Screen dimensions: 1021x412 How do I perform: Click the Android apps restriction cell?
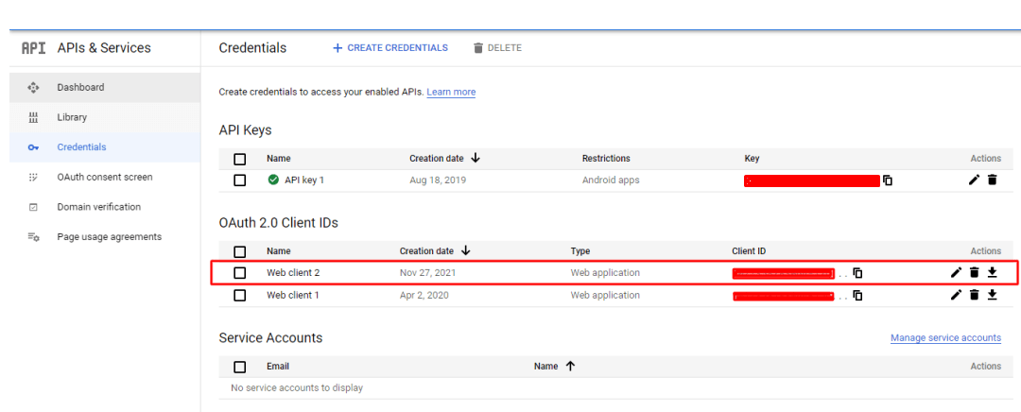(x=611, y=180)
